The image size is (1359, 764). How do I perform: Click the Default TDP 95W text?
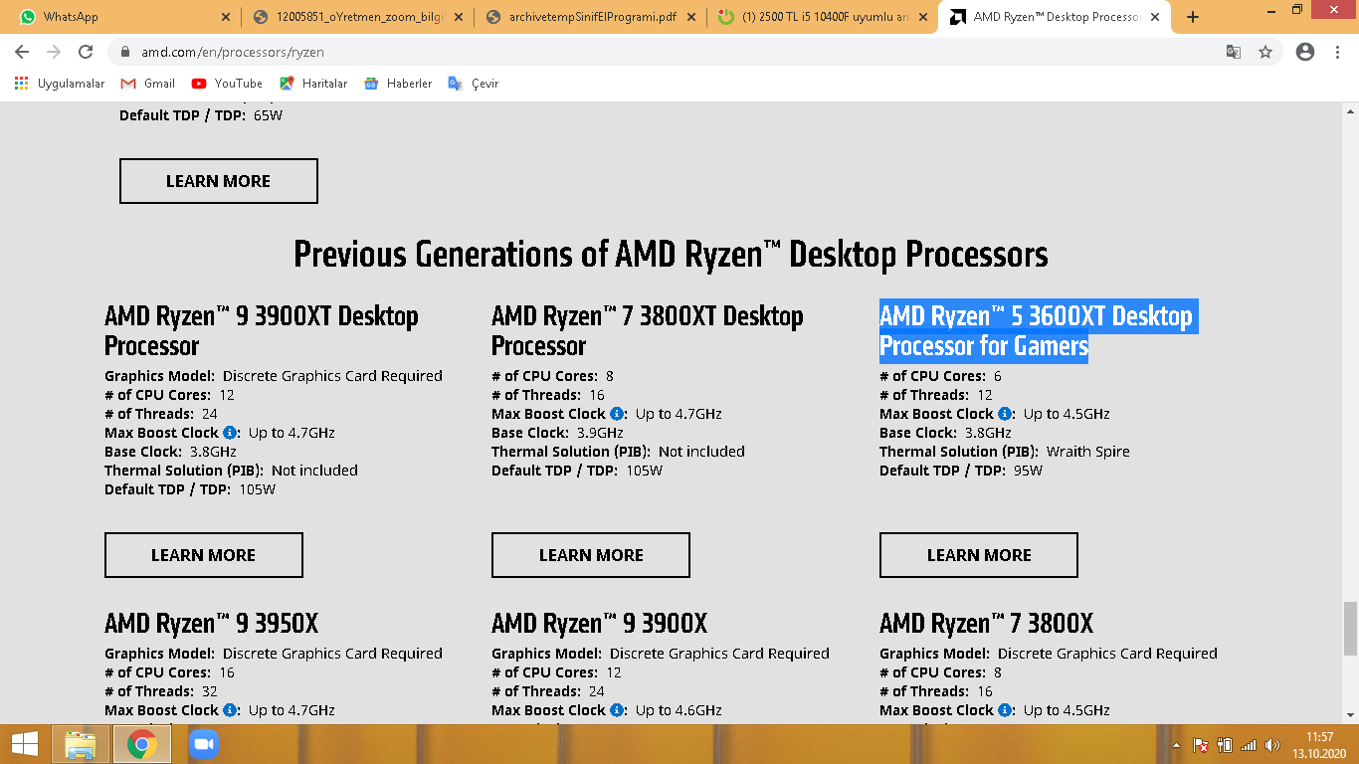click(961, 471)
